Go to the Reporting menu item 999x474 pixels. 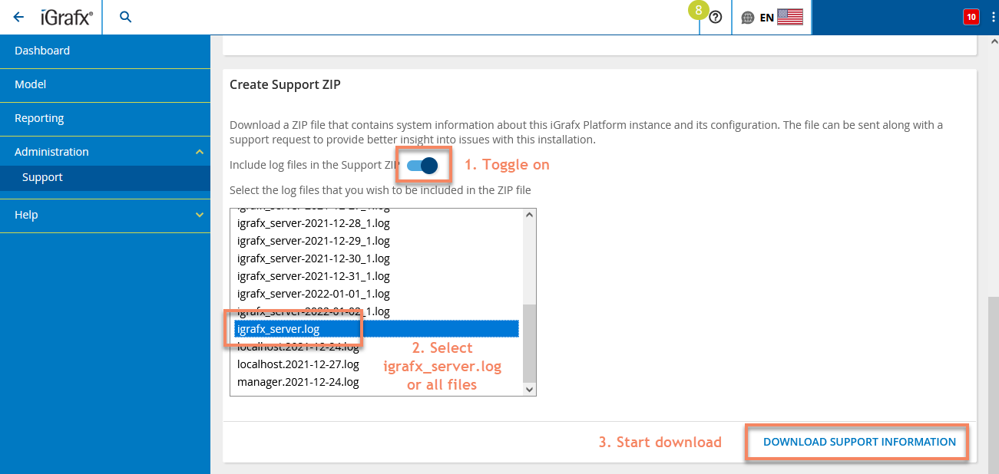tap(39, 118)
